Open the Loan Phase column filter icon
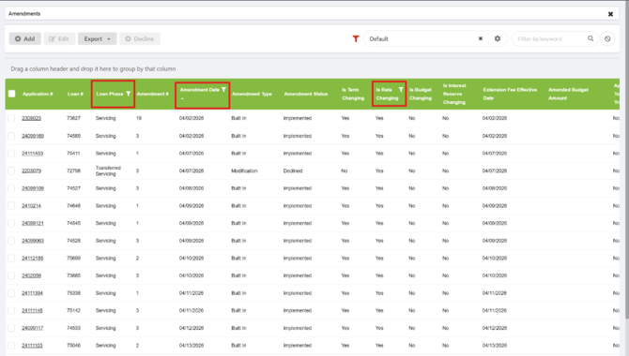This screenshot has height=356, width=629. 129,94
